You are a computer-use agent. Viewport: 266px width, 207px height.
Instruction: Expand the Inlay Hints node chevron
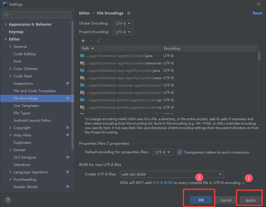pyautogui.click(x=10, y=135)
